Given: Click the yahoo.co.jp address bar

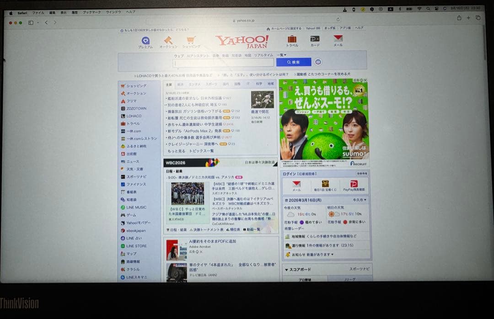Looking at the screenshot, I should tap(243, 20).
